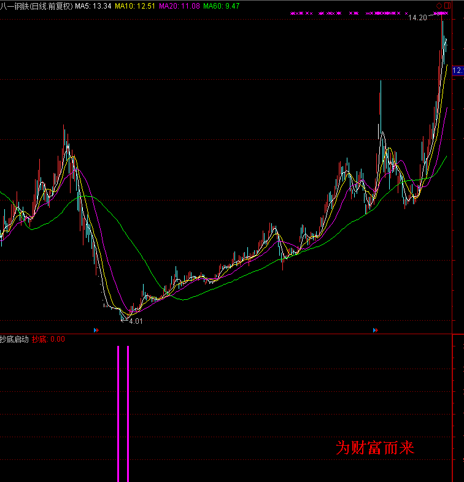The width and height of the screenshot is (464, 482).
Task: Click the stock title 八一钢铁(日线 前复权)
Action: [x=36, y=6]
